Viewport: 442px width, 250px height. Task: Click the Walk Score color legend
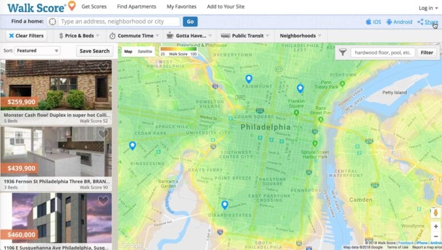pos(179,52)
